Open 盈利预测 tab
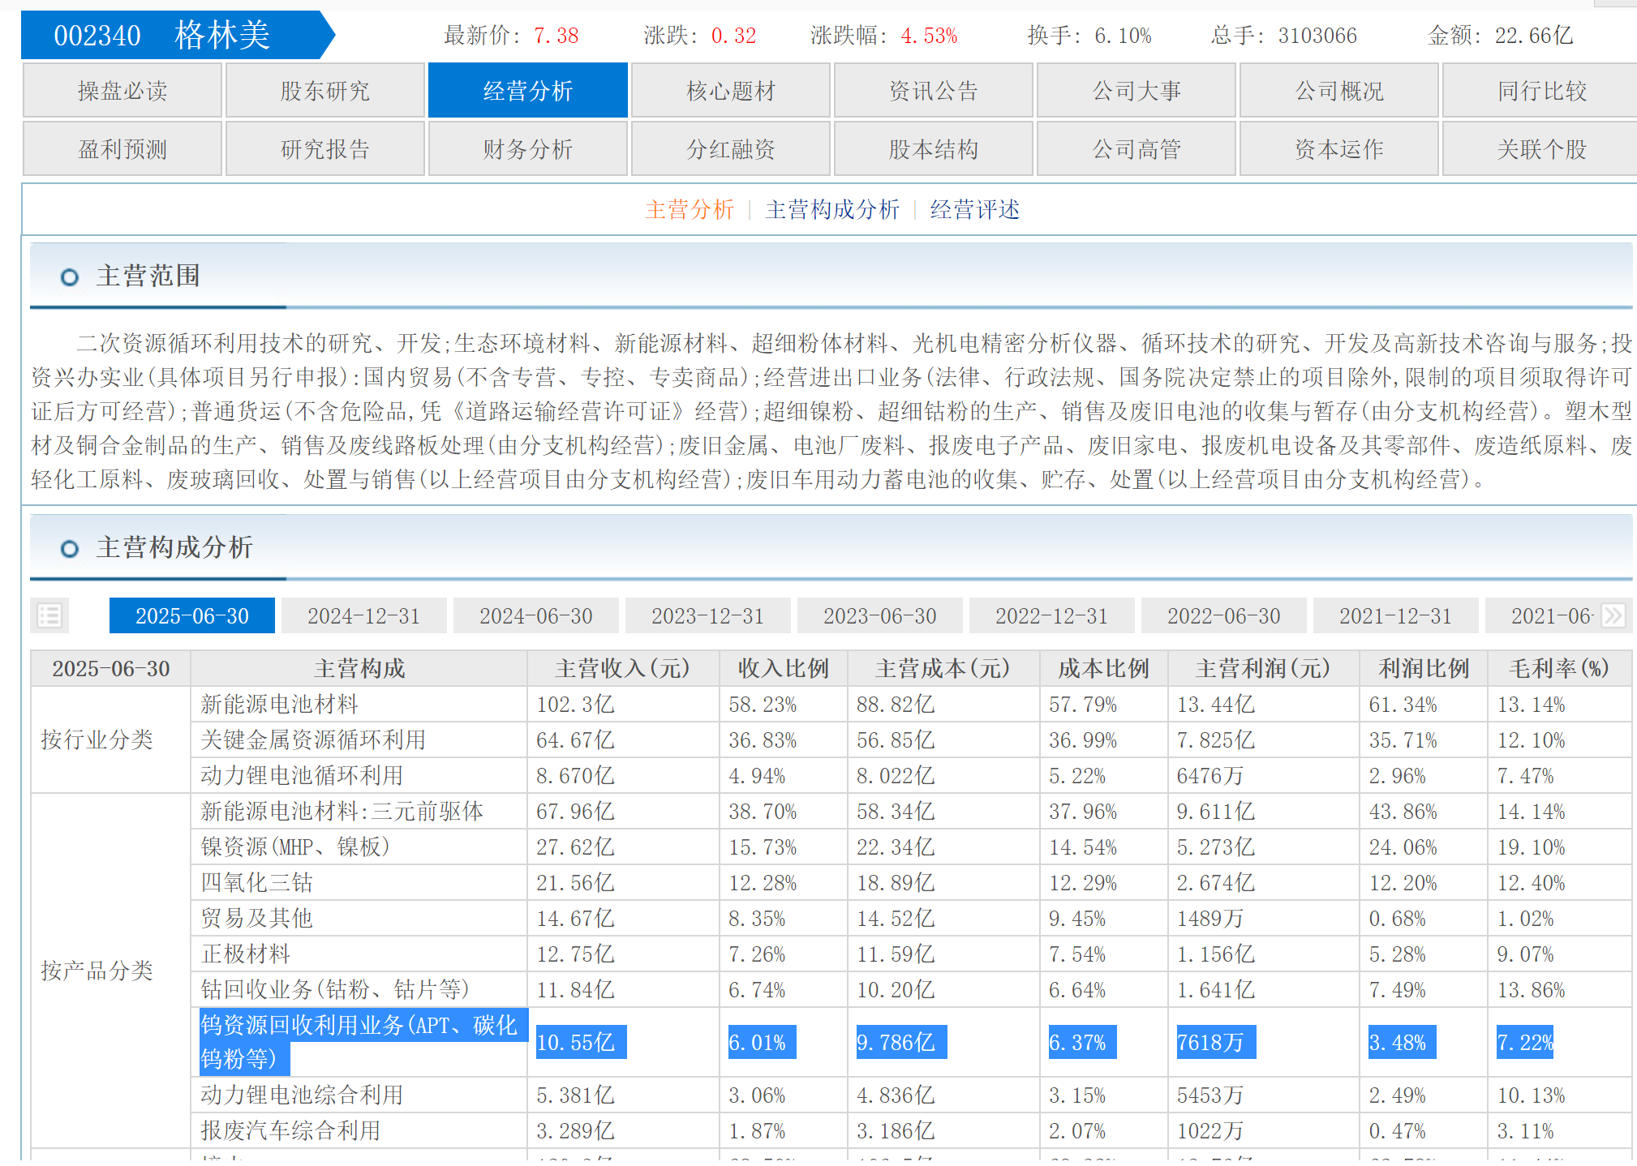The height and width of the screenshot is (1166, 1637). click(122, 149)
